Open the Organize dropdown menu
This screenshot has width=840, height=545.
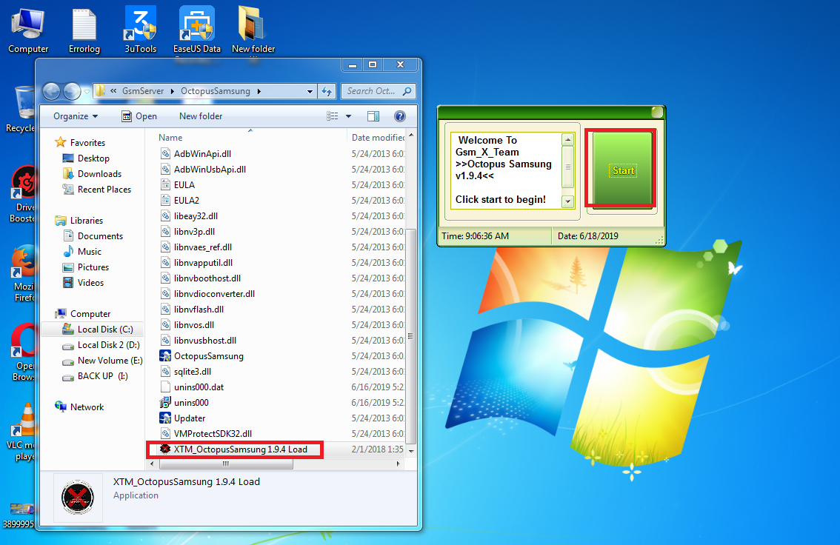pos(76,116)
